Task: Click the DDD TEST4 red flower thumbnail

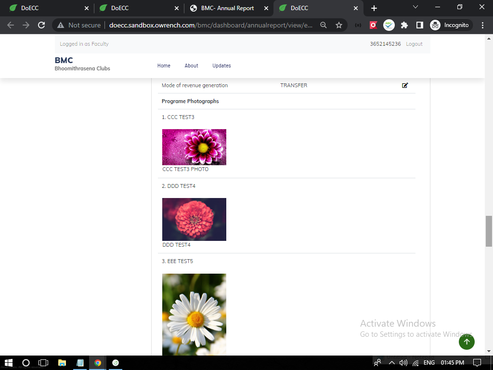Action: tap(194, 219)
